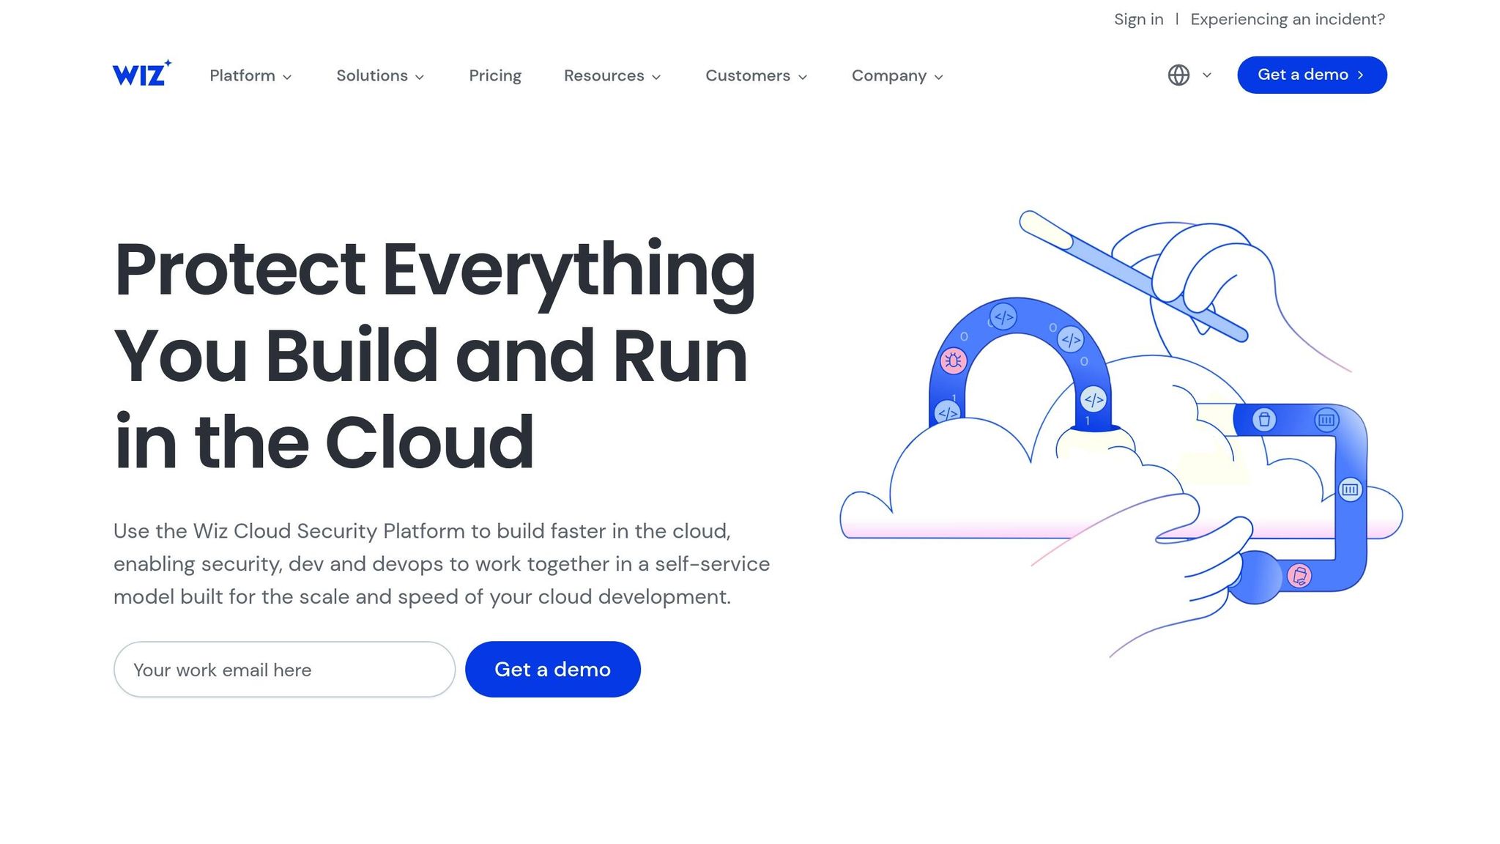The height and width of the screenshot is (844, 1500).
Task: Click the globe language icon
Action: tap(1178, 75)
